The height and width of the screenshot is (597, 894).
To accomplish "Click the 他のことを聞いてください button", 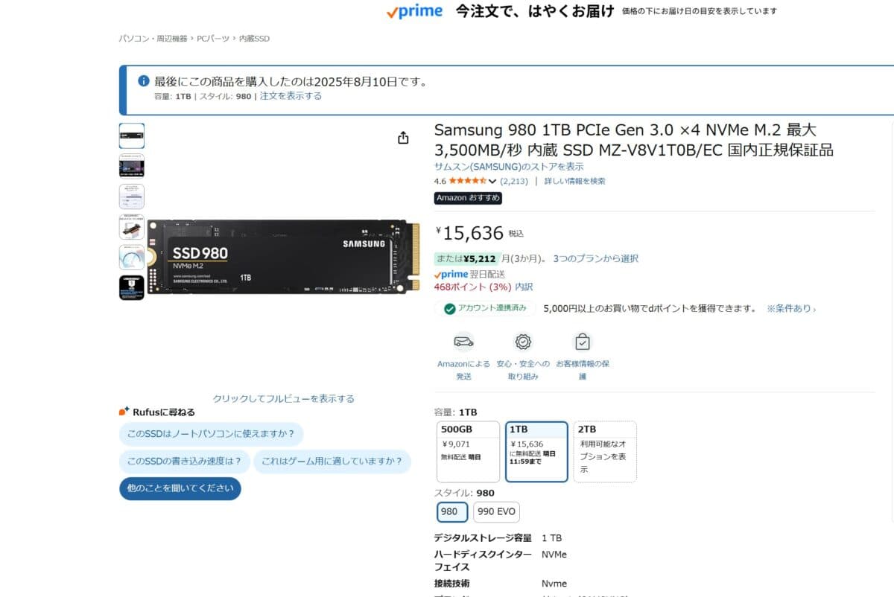I will [x=180, y=488].
